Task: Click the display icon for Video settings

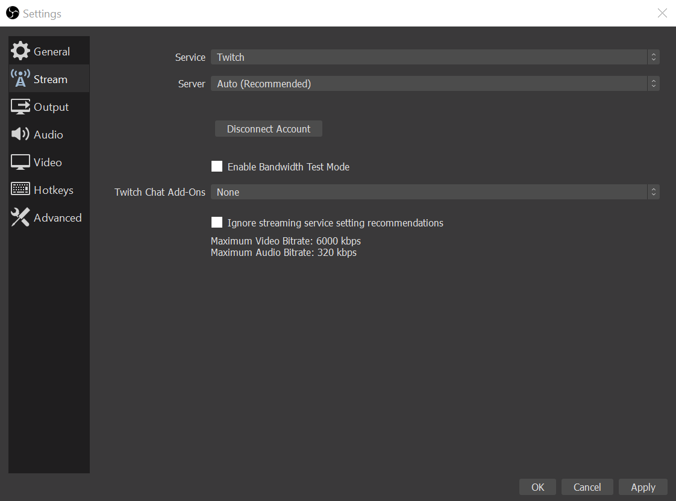Action: click(20, 162)
